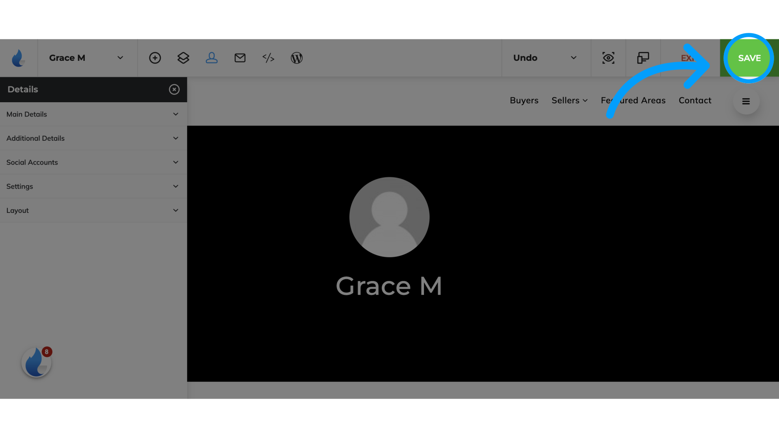Screen dimensions: 779x438
Task: Click the green SAVE button
Action: click(749, 58)
